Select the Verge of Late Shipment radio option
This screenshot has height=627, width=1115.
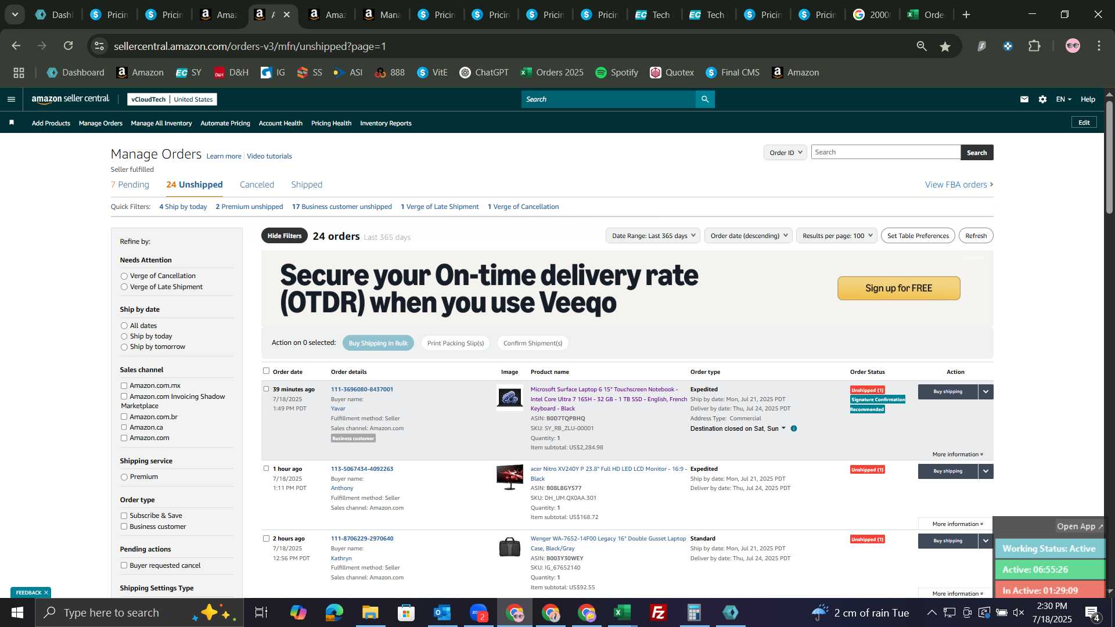coord(124,287)
